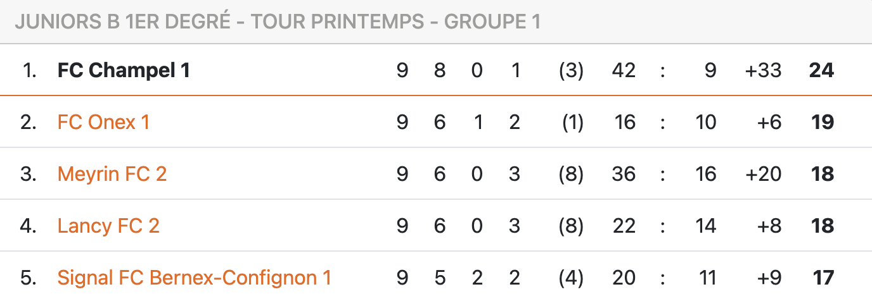Click rank number 3. beside Meyrin FC 2
872x301 pixels.
29,174
